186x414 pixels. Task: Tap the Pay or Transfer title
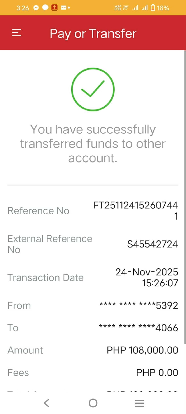[93, 33]
